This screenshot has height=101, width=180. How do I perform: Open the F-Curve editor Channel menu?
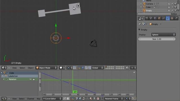click(x=31, y=99)
